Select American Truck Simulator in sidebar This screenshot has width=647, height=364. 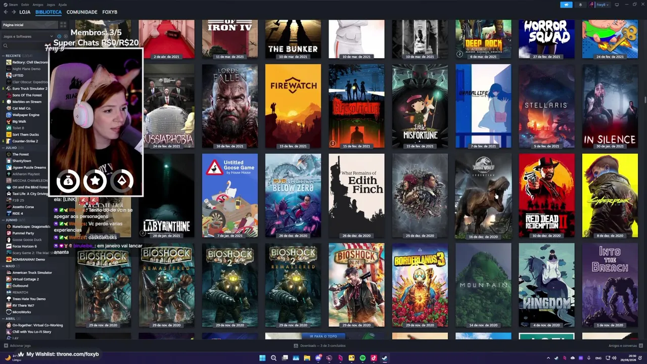pos(32,272)
